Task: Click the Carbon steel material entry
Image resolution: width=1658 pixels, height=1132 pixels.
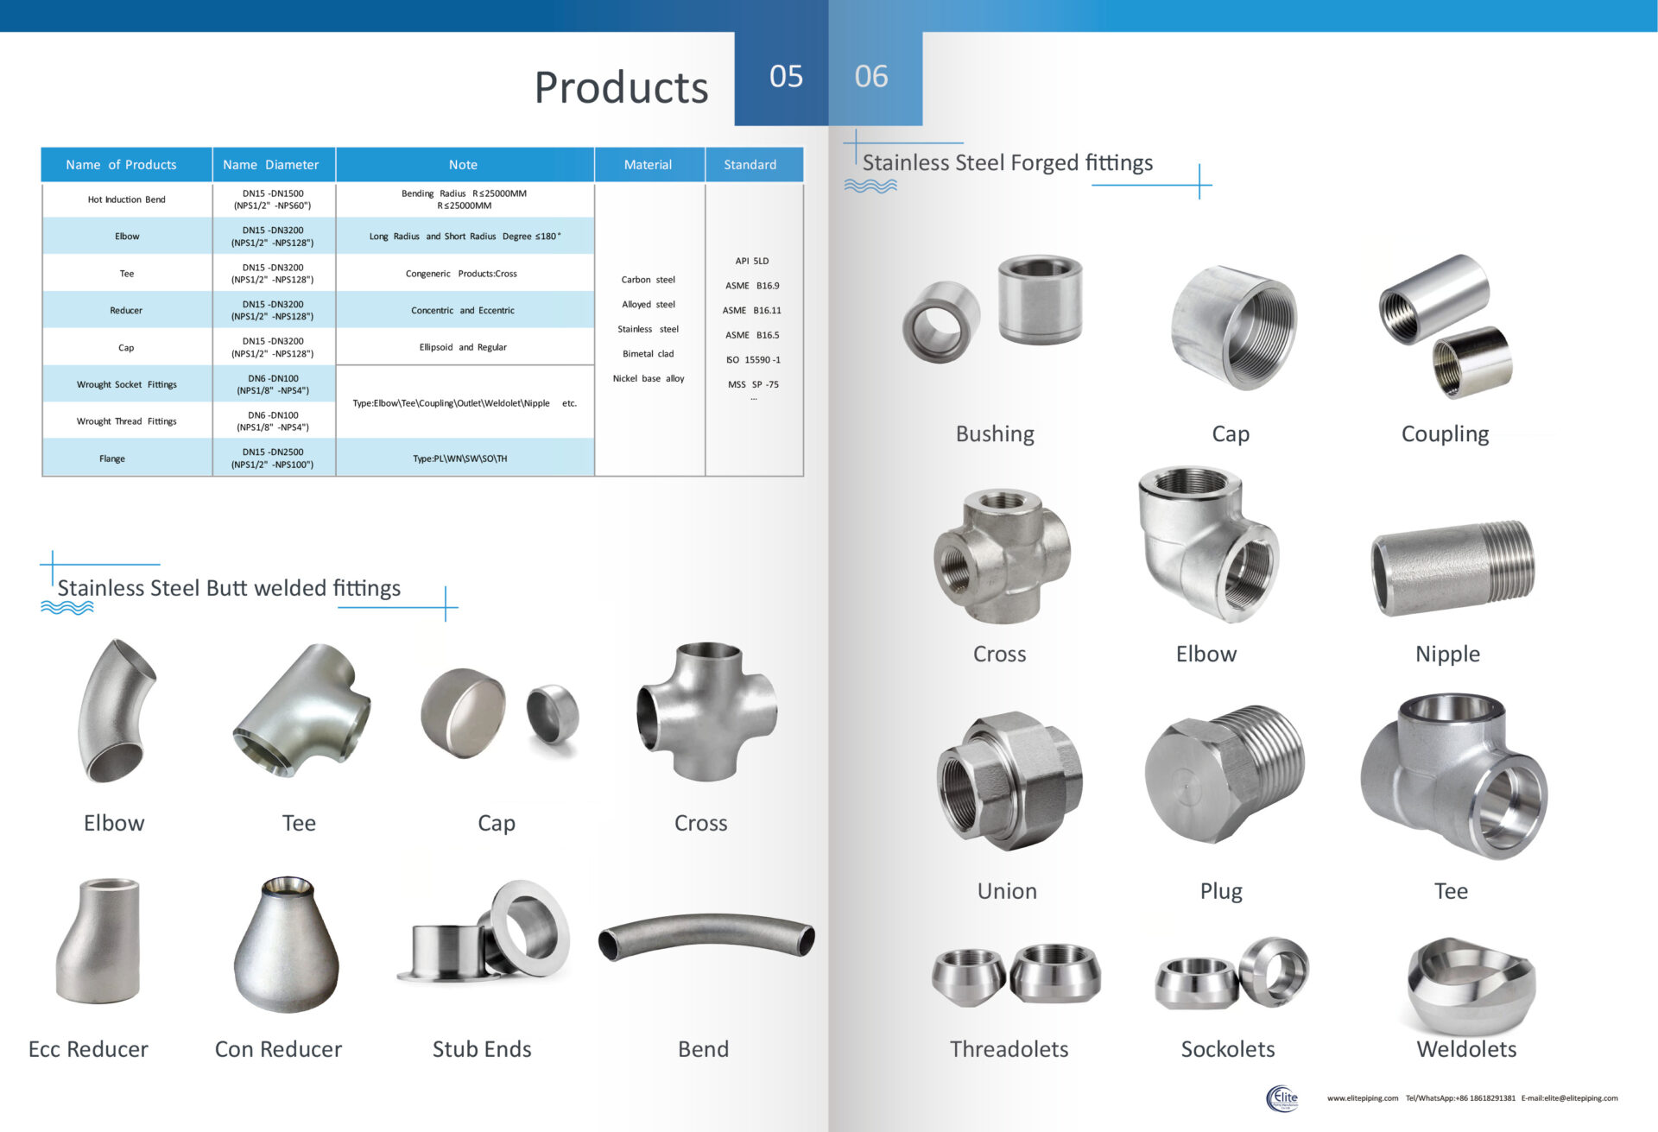Action: (x=649, y=280)
